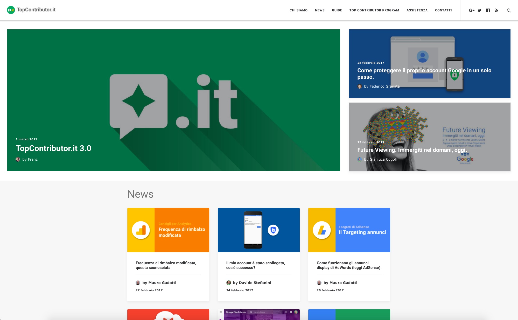Click the date '24 febbraio 2017'

[x=240, y=290]
